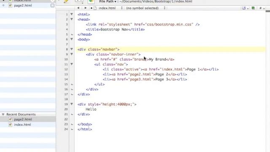Screen dimensions: 270x152
Task: Fold the navbar div on line 8
Action: coord(72,49)
